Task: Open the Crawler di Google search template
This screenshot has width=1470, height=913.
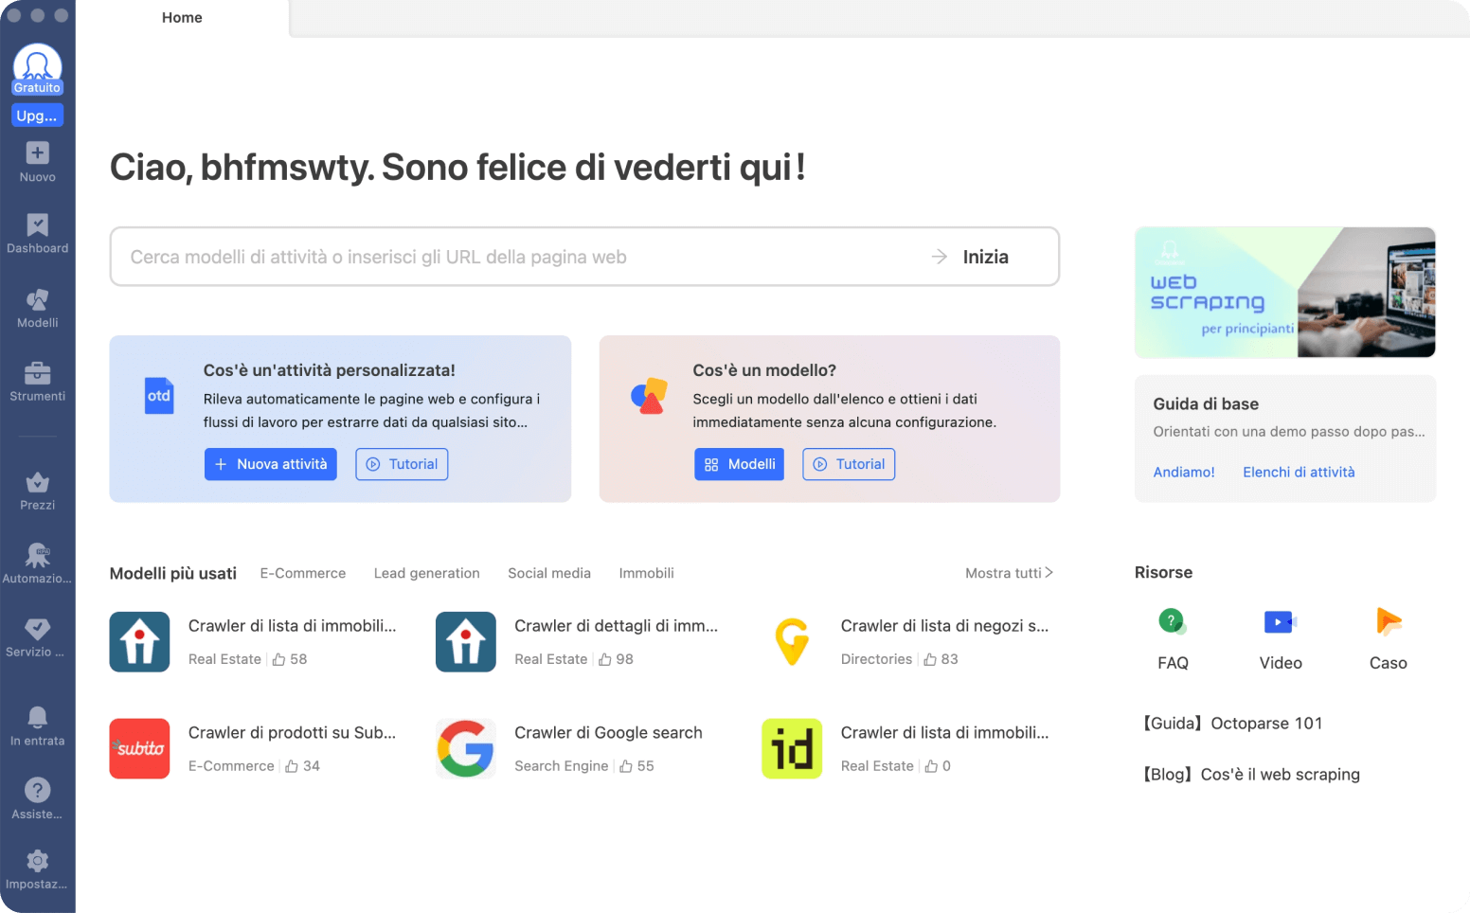Action: click(x=608, y=733)
